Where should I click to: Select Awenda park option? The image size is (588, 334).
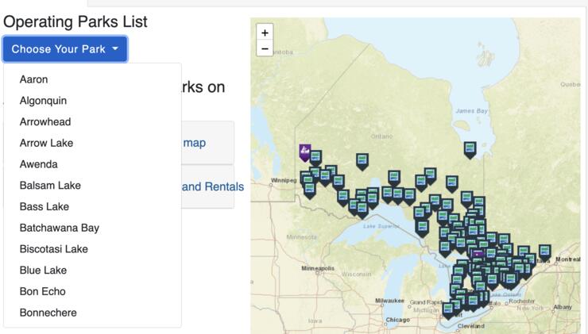tap(38, 164)
